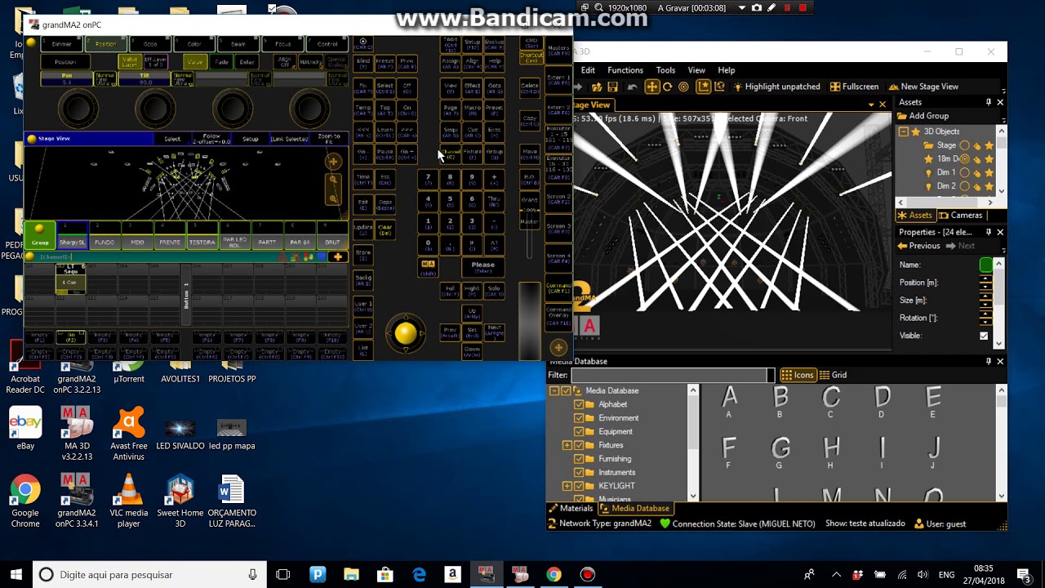
Task: Expand the KEYLIGHT folder node
Action: coord(567,486)
